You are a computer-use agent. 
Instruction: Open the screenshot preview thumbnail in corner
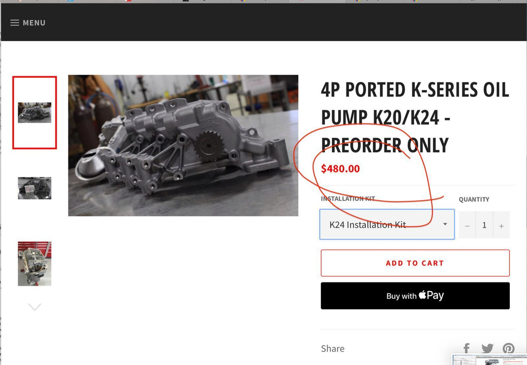(489, 360)
